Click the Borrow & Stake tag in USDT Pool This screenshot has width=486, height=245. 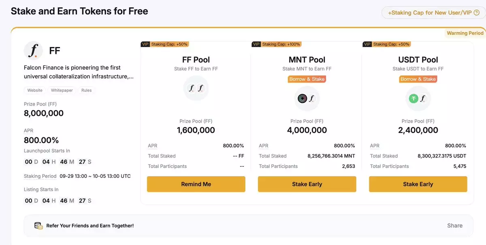(418, 79)
